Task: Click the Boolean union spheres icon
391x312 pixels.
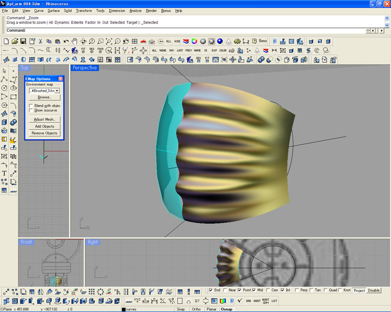Action: click(x=261, y=59)
